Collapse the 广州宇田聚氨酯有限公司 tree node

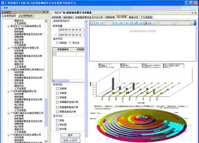(8, 92)
